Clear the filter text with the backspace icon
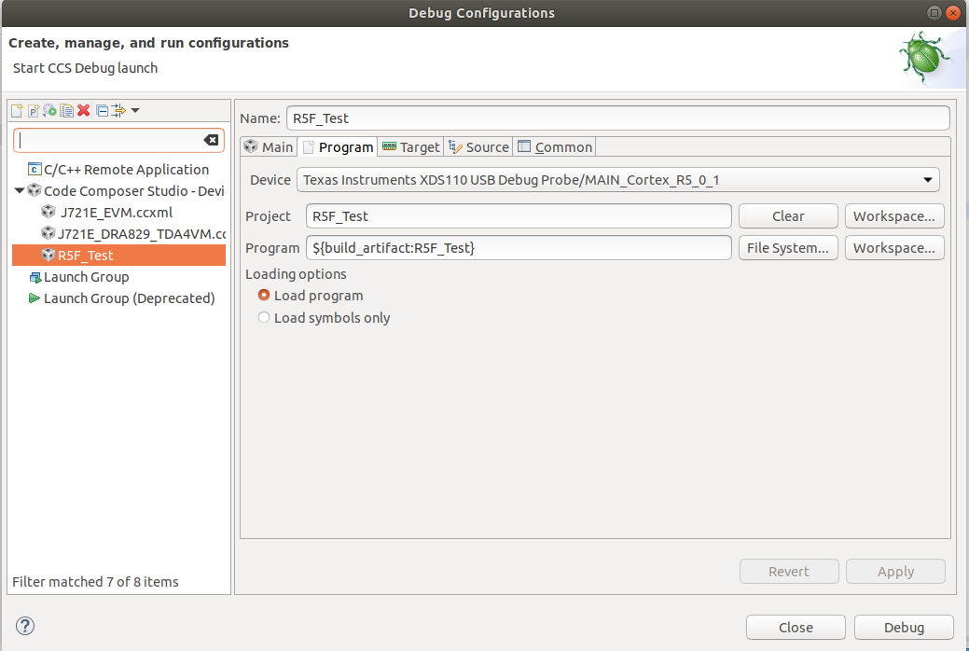969x651 pixels. pyautogui.click(x=211, y=140)
